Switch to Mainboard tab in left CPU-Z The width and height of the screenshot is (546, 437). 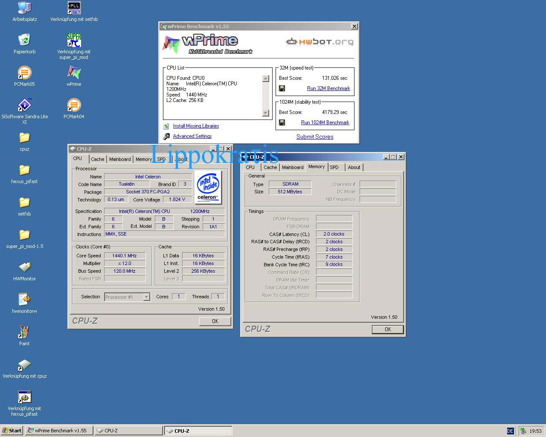[x=120, y=159]
